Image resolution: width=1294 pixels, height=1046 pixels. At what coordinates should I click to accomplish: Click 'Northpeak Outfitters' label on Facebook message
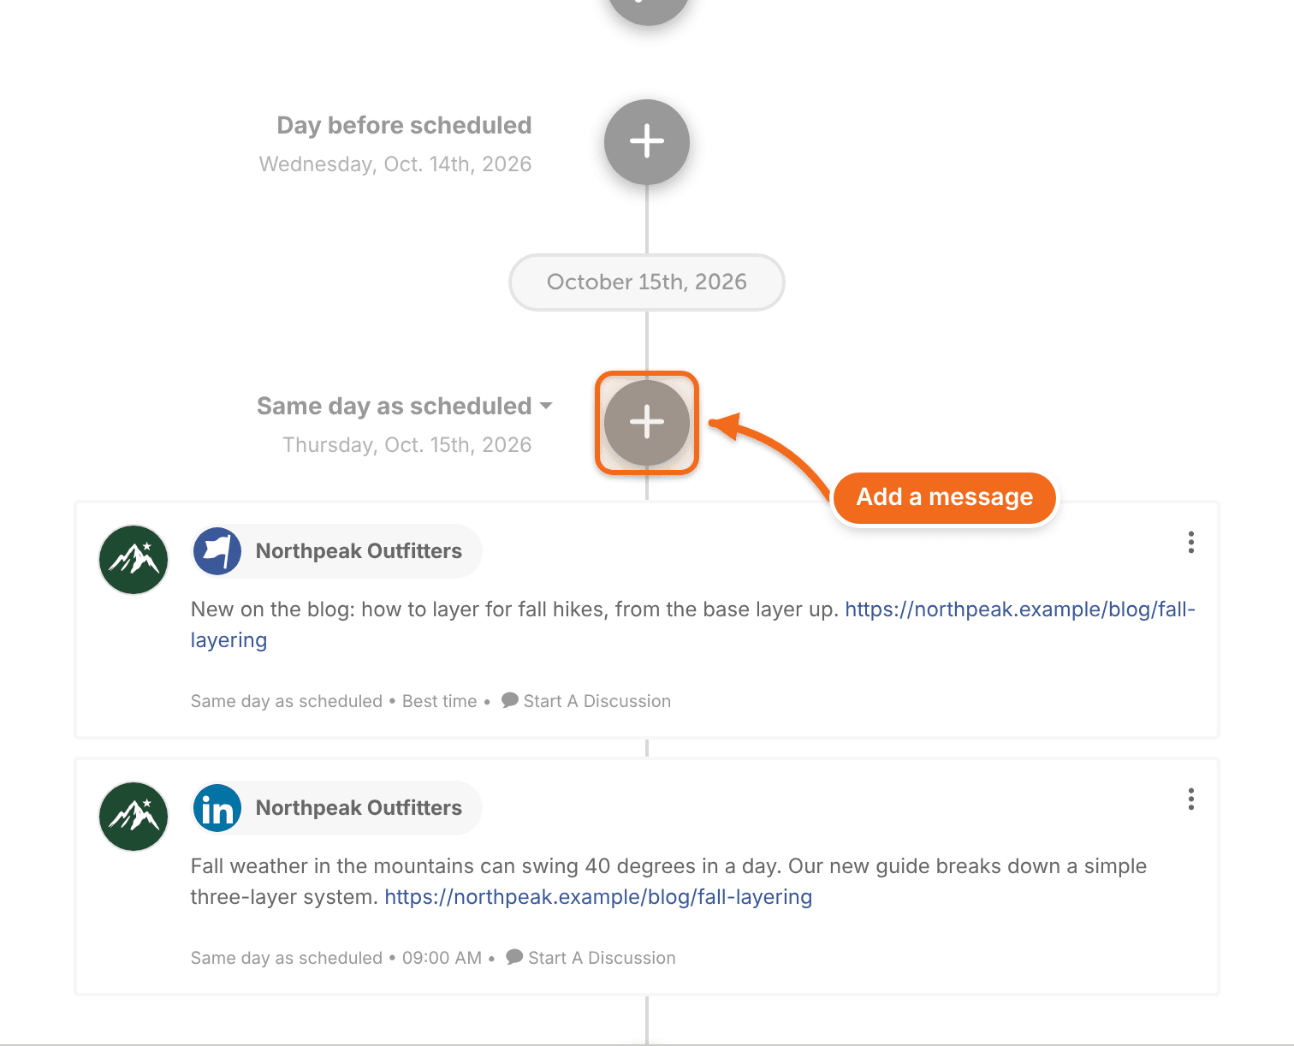[359, 551]
